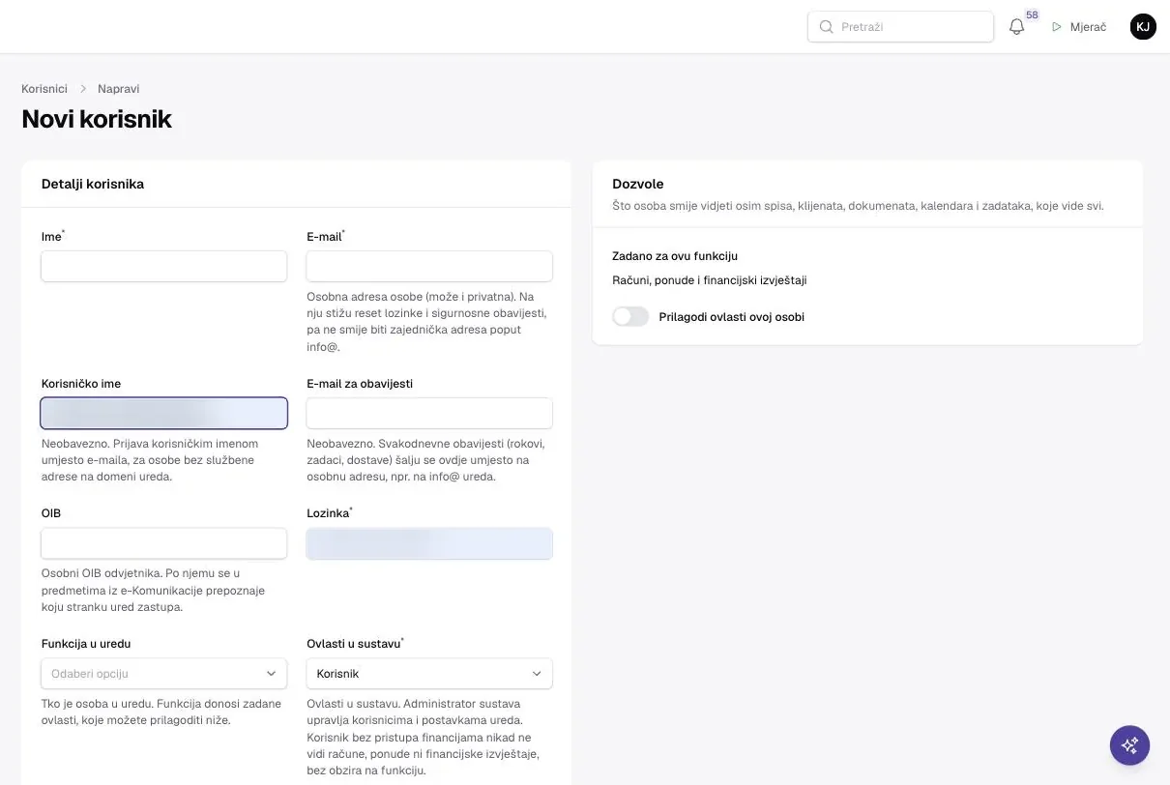1170x785 pixels.
Task: Click the Novi korisnik page heading
Action: point(97,119)
